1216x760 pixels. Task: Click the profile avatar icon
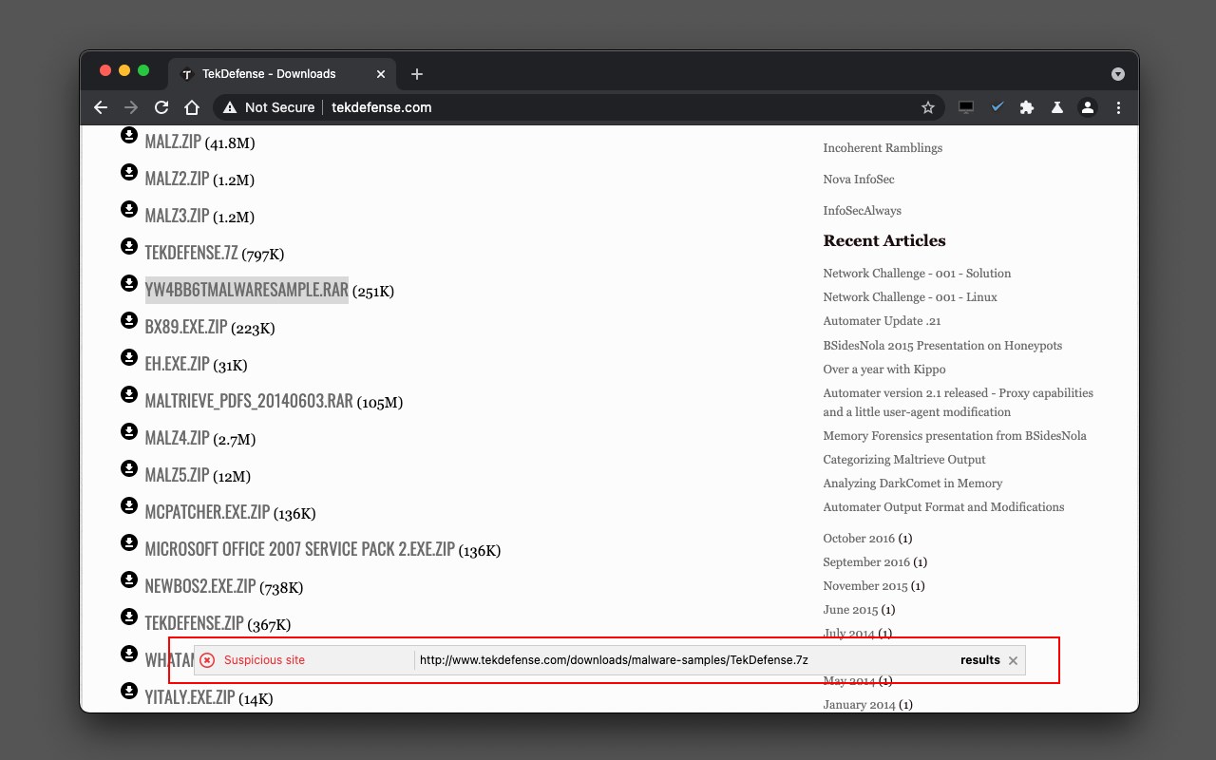pyautogui.click(x=1088, y=107)
